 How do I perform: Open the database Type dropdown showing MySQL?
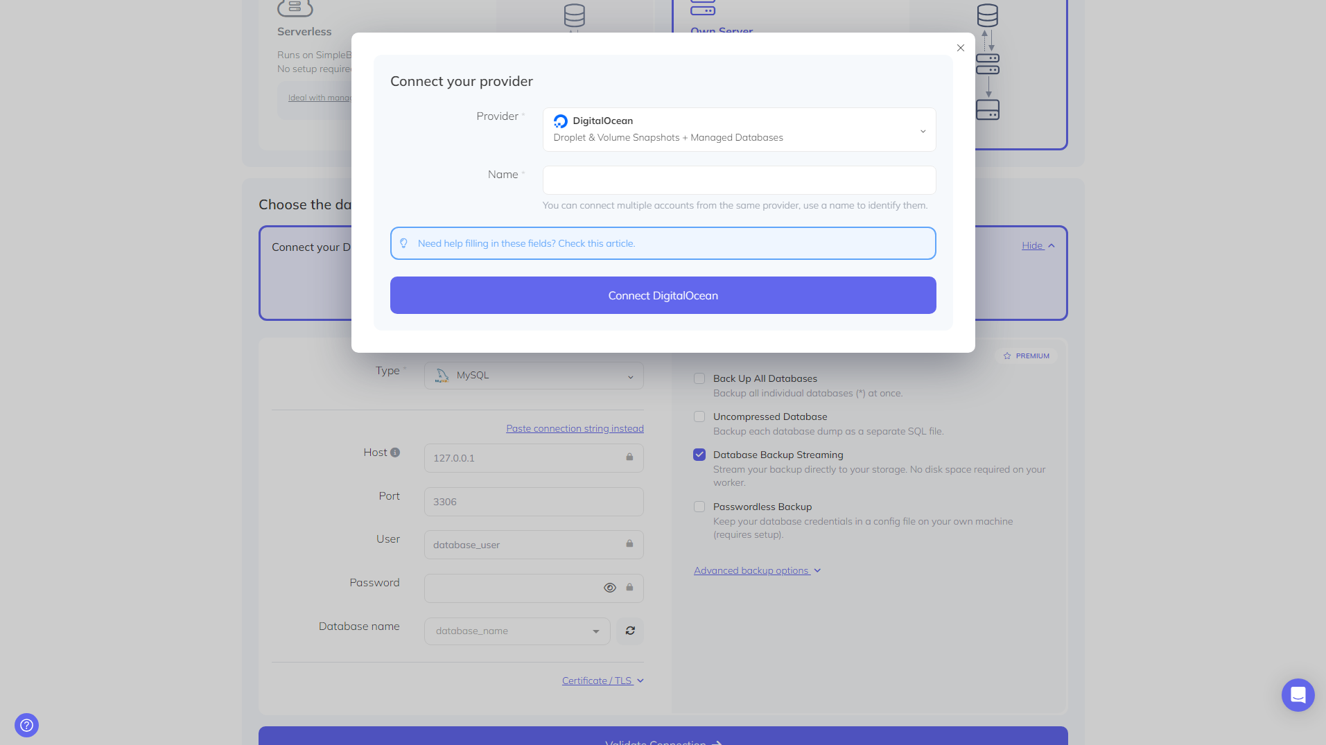(x=533, y=376)
